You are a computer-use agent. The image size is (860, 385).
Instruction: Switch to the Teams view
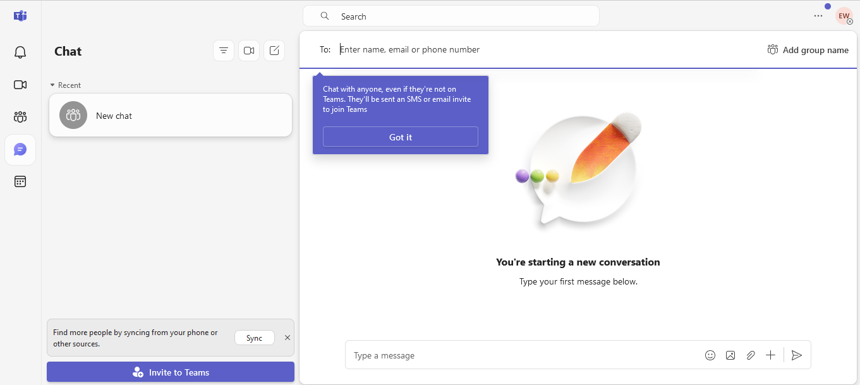pyautogui.click(x=20, y=117)
